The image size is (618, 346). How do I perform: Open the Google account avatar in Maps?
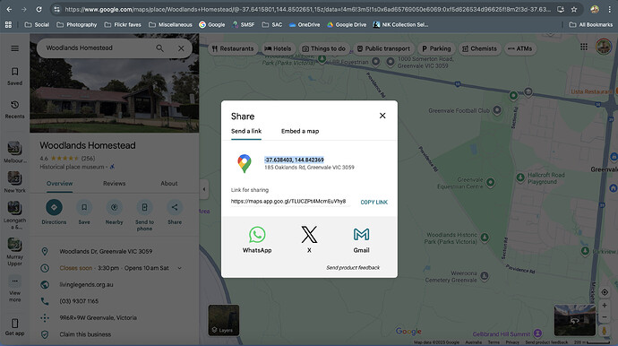tap(604, 47)
